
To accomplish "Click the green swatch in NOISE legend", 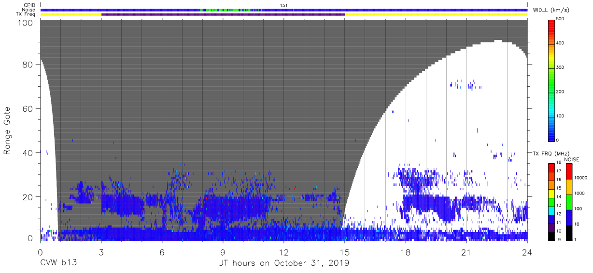I will pyautogui.click(x=568, y=202).
